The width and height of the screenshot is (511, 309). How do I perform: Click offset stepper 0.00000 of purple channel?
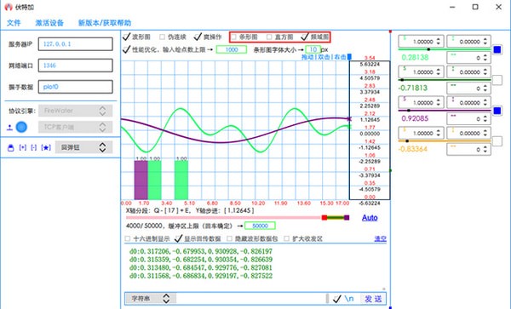tap(468, 102)
